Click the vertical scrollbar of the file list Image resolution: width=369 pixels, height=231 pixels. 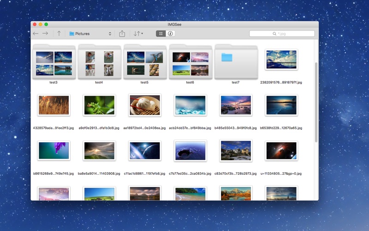[316, 102]
